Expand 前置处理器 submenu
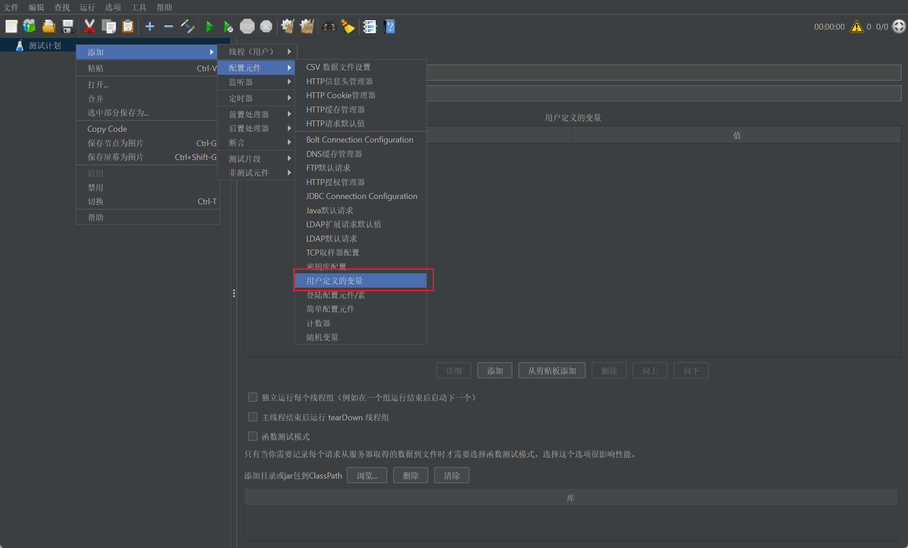This screenshot has width=908, height=548. click(x=256, y=114)
